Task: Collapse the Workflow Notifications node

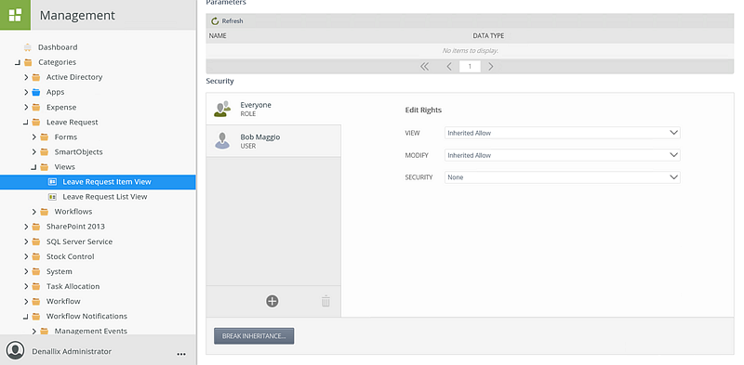Action: point(26,317)
